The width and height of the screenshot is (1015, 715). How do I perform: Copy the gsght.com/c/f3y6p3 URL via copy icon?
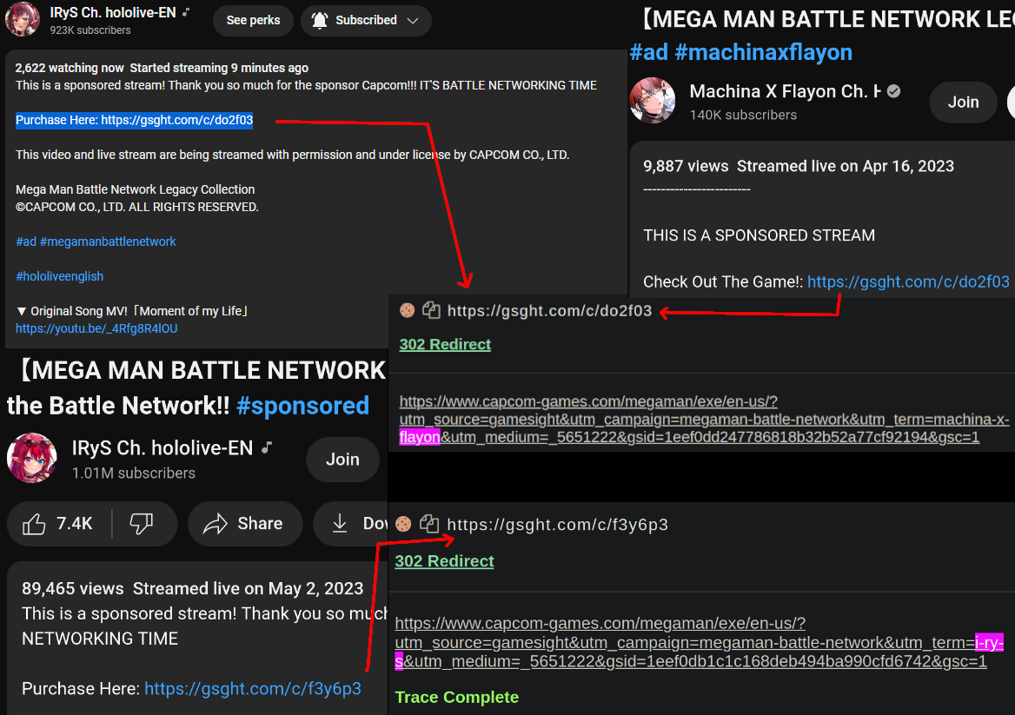[x=429, y=524]
